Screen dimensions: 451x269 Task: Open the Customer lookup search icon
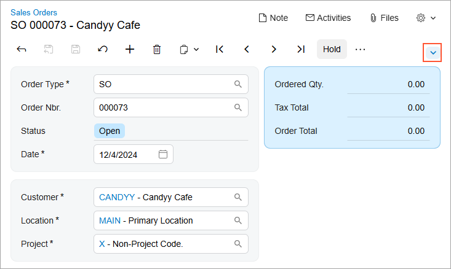(238, 197)
